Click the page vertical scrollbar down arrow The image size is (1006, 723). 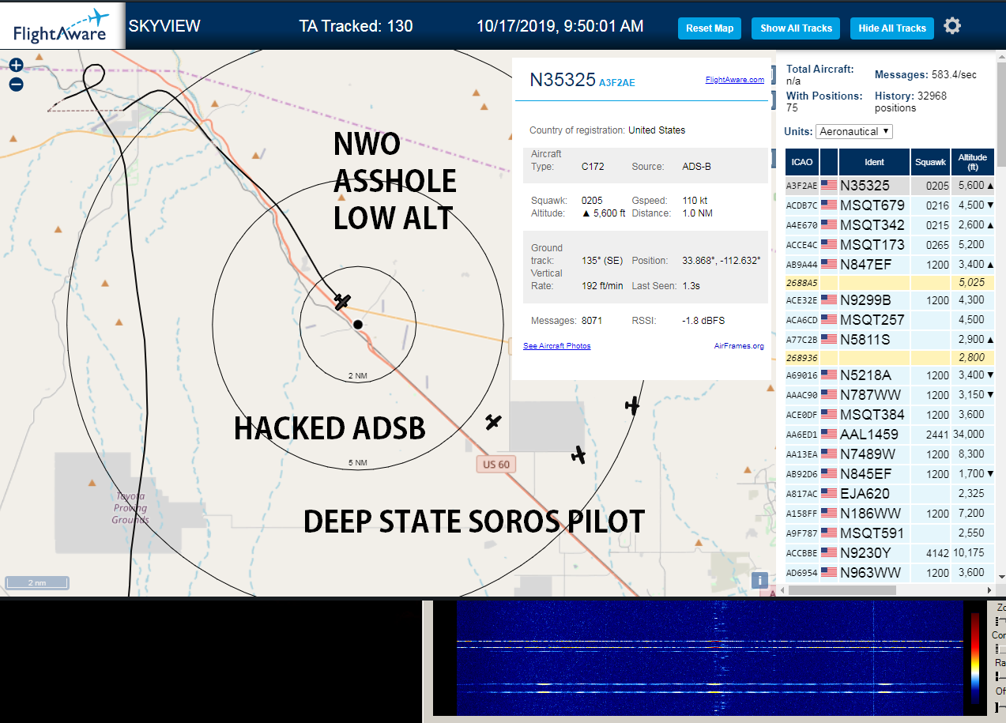tap(1001, 578)
